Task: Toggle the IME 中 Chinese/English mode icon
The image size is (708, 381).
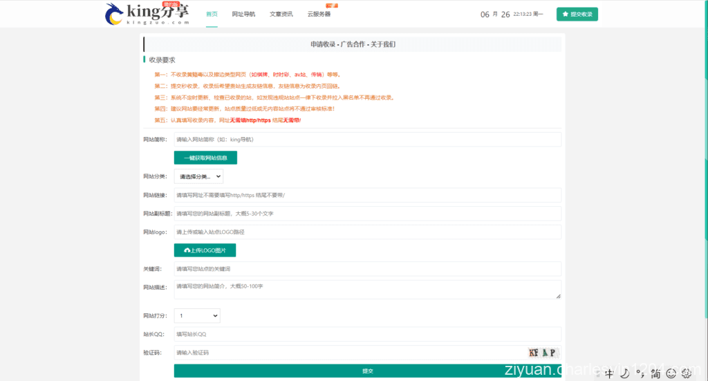Action: [609, 373]
